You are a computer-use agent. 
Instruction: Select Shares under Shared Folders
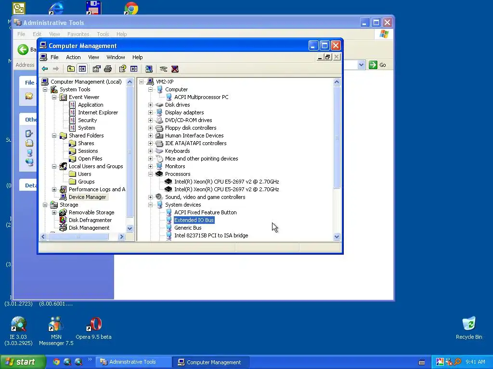point(86,143)
